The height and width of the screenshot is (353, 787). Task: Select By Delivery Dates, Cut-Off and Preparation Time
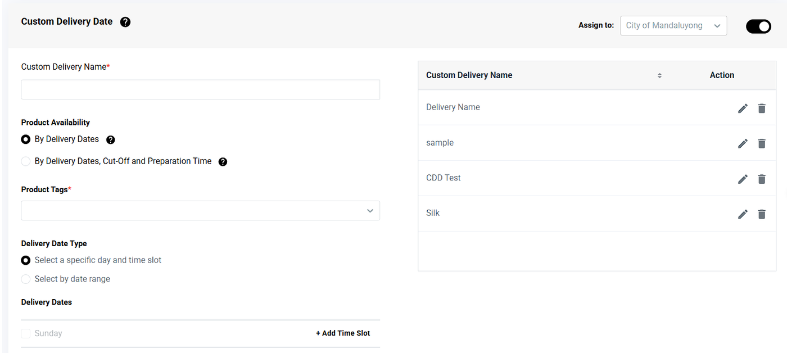(x=26, y=161)
